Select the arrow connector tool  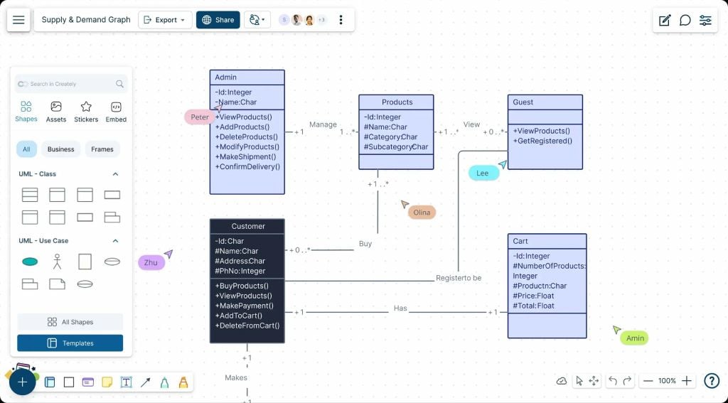click(x=145, y=382)
